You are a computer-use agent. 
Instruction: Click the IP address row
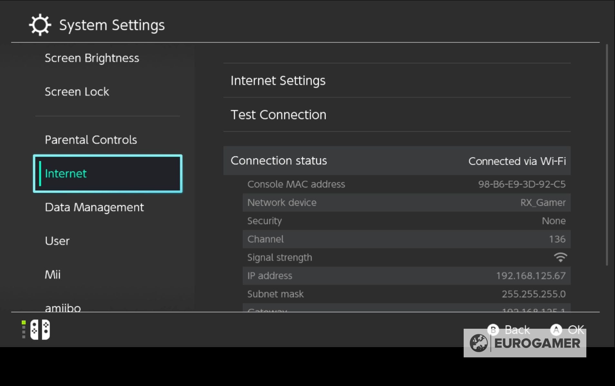[x=406, y=276]
